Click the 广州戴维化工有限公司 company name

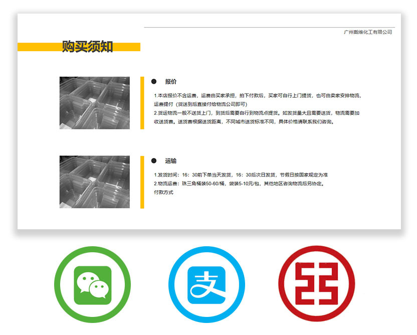[368, 32]
